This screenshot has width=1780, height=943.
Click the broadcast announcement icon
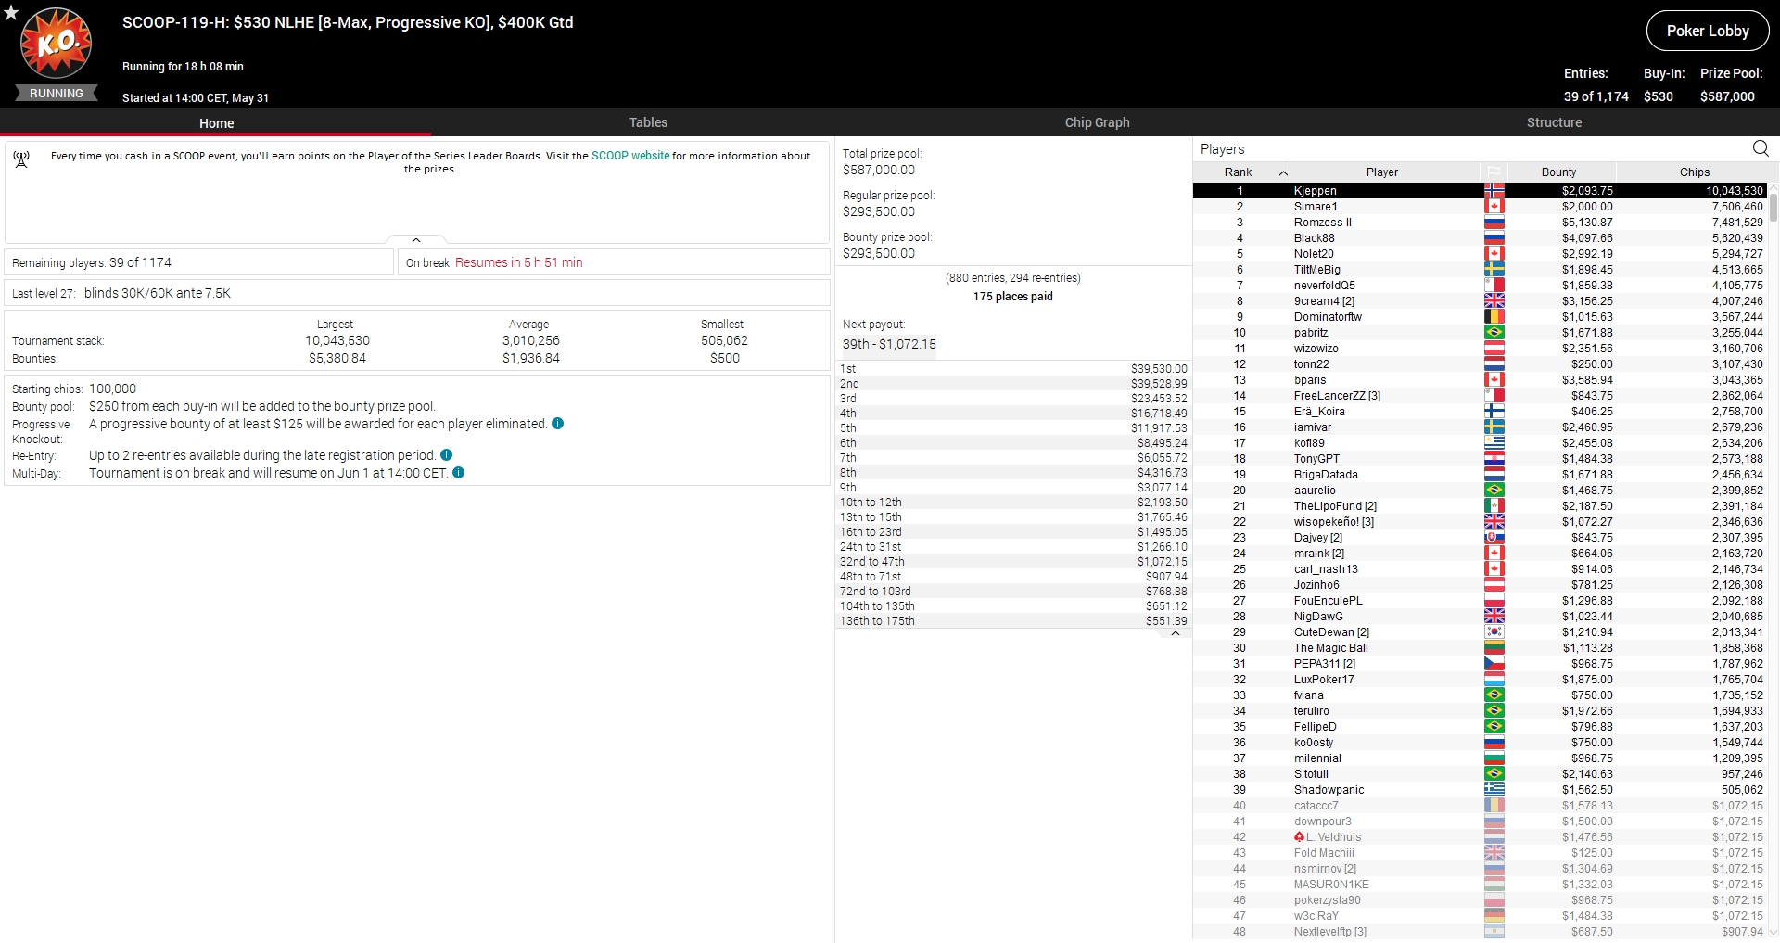point(21,159)
